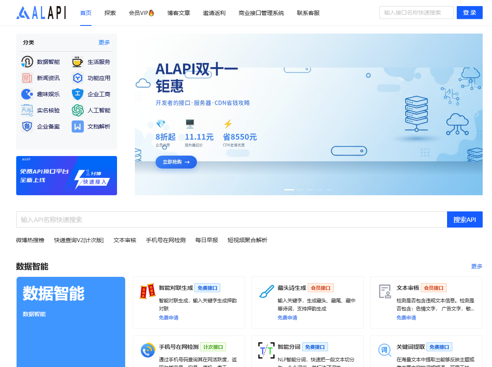Click 计次接口 badge on 手机号在网检测

pyautogui.click(x=213, y=347)
